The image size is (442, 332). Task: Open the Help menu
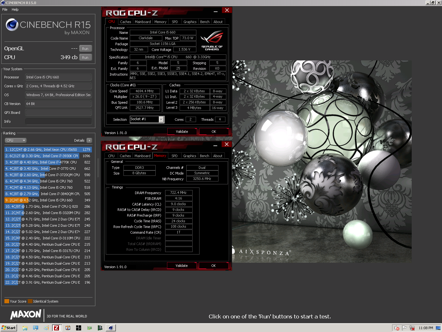click(x=15, y=9)
